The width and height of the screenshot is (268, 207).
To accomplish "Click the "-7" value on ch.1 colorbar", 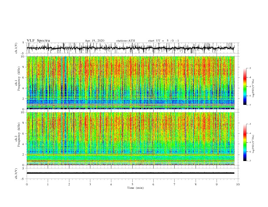I will point(249,105).
